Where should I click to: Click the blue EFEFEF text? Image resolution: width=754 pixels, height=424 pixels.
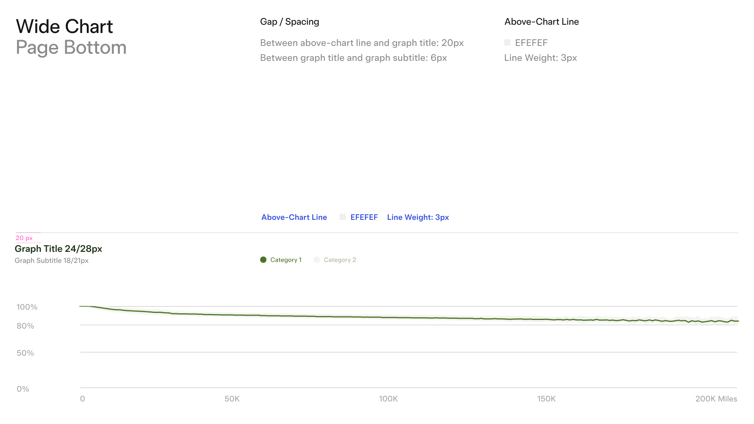pyautogui.click(x=364, y=217)
